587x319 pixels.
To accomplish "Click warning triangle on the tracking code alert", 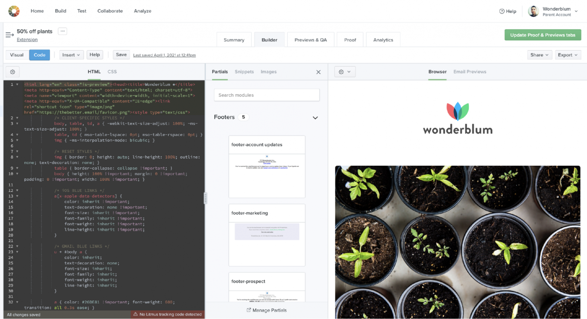I will coord(136,314).
